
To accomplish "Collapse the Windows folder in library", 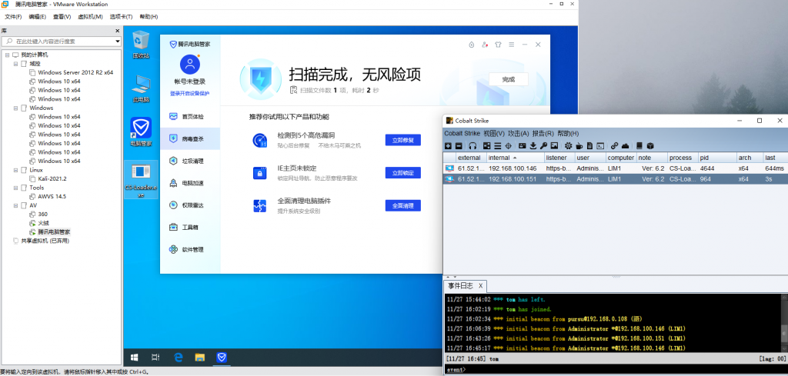I will tap(15, 108).
